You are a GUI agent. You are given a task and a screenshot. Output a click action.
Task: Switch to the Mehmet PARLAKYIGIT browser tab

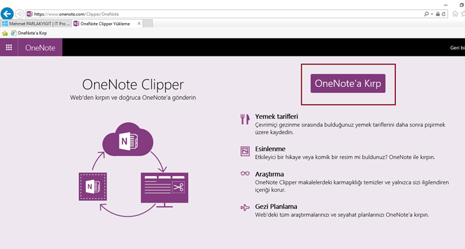[36, 24]
